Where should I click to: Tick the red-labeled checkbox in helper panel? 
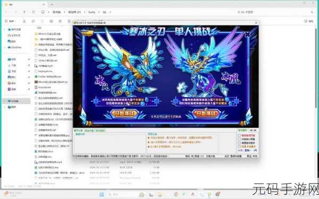[239, 135]
